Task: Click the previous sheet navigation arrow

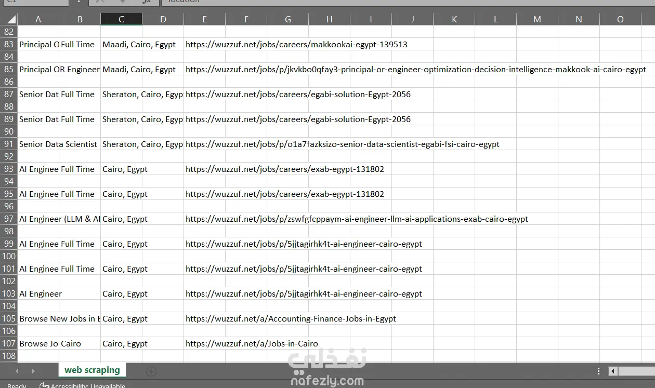Action: coord(17,371)
